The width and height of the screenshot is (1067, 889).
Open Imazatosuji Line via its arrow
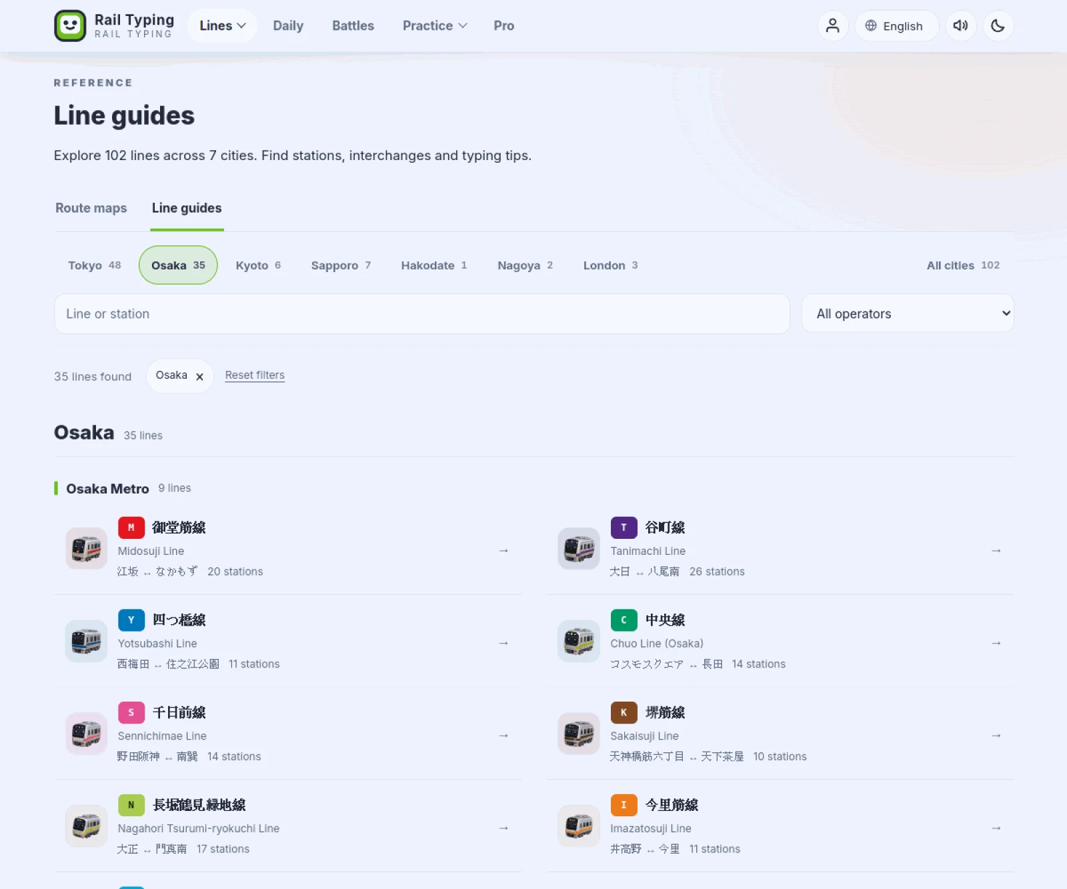[x=996, y=828]
